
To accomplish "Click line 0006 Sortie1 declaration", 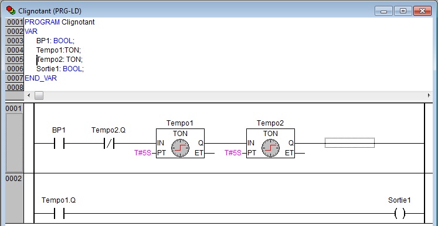I will pyautogui.click(x=60, y=69).
